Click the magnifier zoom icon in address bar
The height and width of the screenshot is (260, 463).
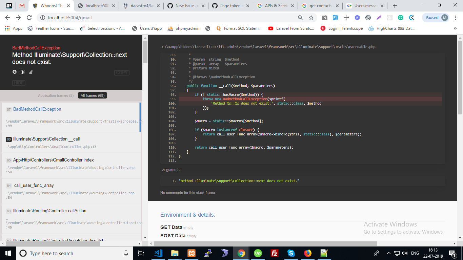[300, 17]
